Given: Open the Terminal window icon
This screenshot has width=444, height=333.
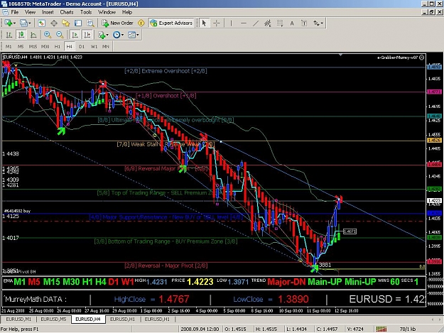Looking at the screenshot, I should pyautogui.click(x=78, y=23).
